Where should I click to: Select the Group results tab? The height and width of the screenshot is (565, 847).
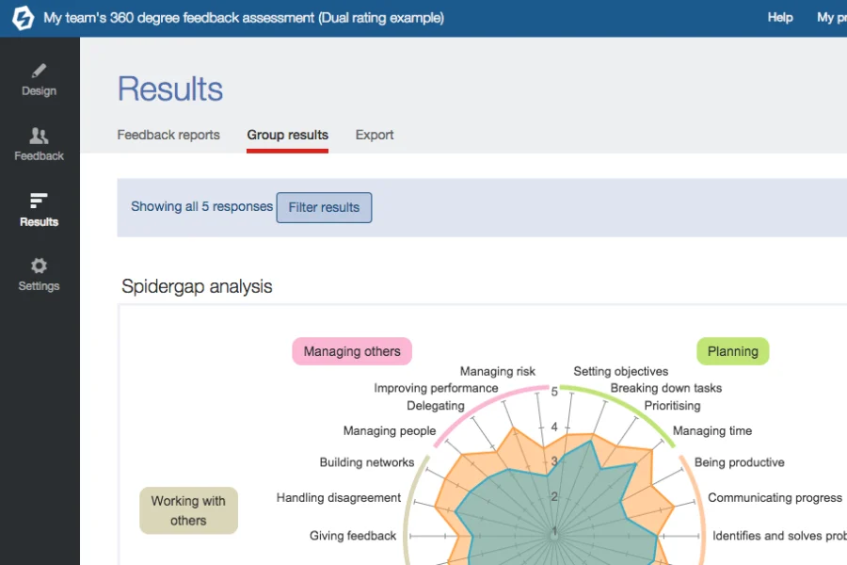tap(287, 135)
